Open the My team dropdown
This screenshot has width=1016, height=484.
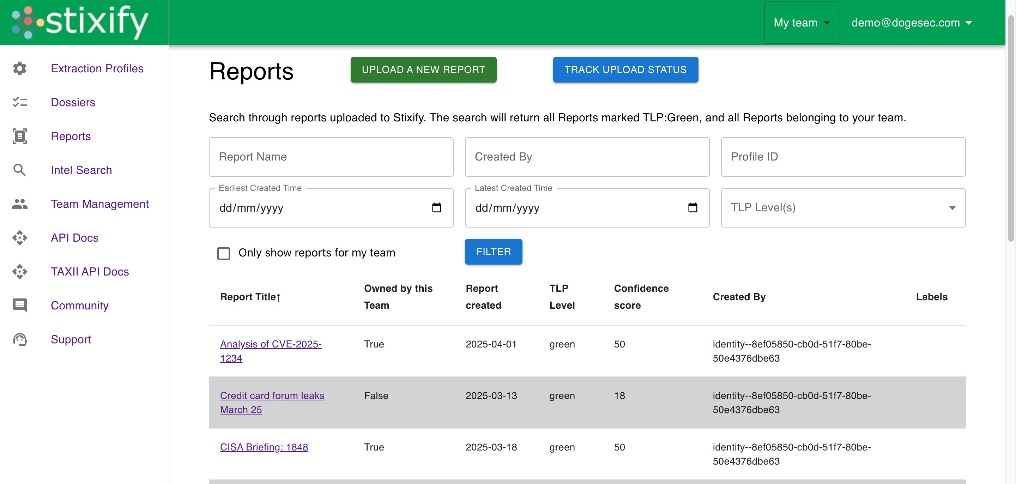coord(802,23)
